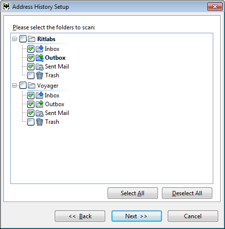Click the Ritlabs Sent Mail folder icon
The width and height of the screenshot is (225, 229).
click(40, 67)
